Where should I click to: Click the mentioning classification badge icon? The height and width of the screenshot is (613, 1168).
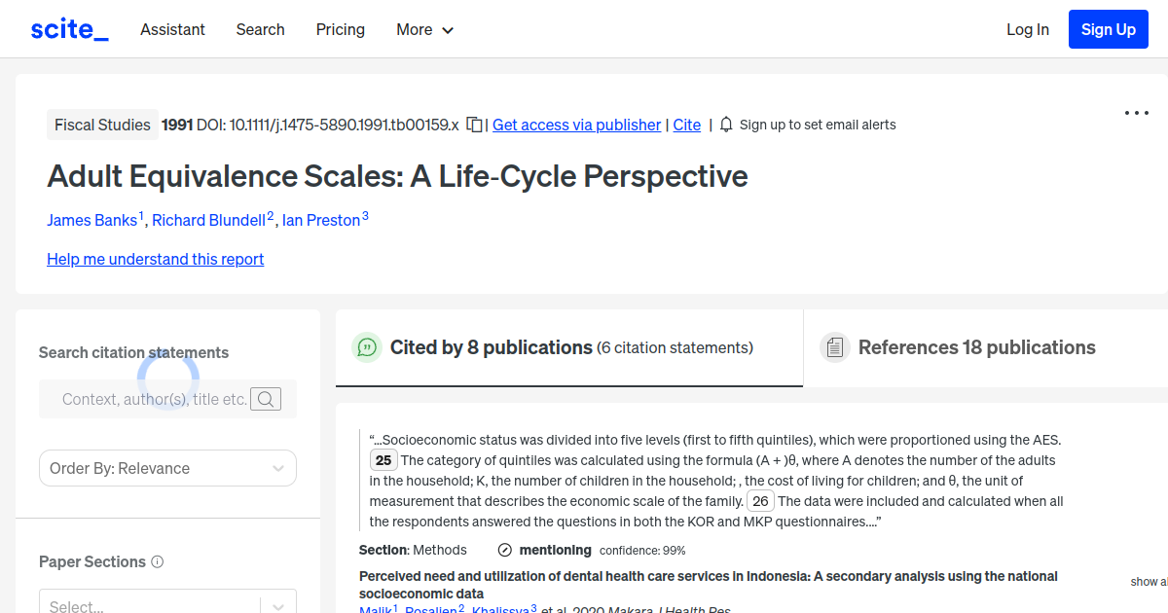pyautogui.click(x=504, y=550)
